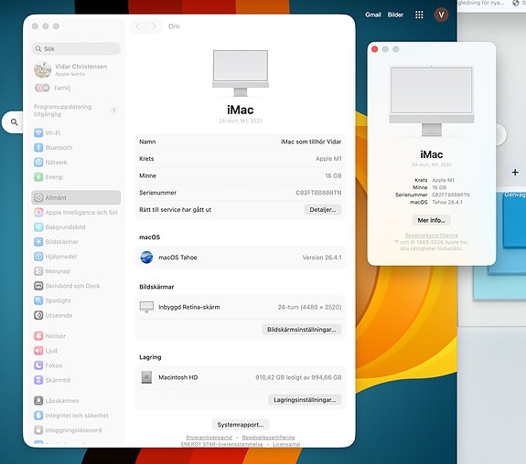Open the Programlicensavtal link
The width and height of the screenshot is (526, 464).
pyautogui.click(x=209, y=438)
